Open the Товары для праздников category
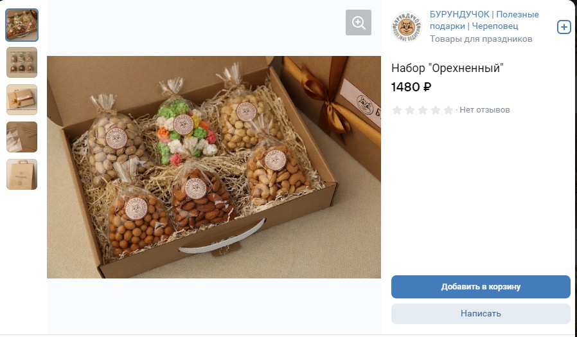The width and height of the screenshot is (577, 337). pos(481,39)
